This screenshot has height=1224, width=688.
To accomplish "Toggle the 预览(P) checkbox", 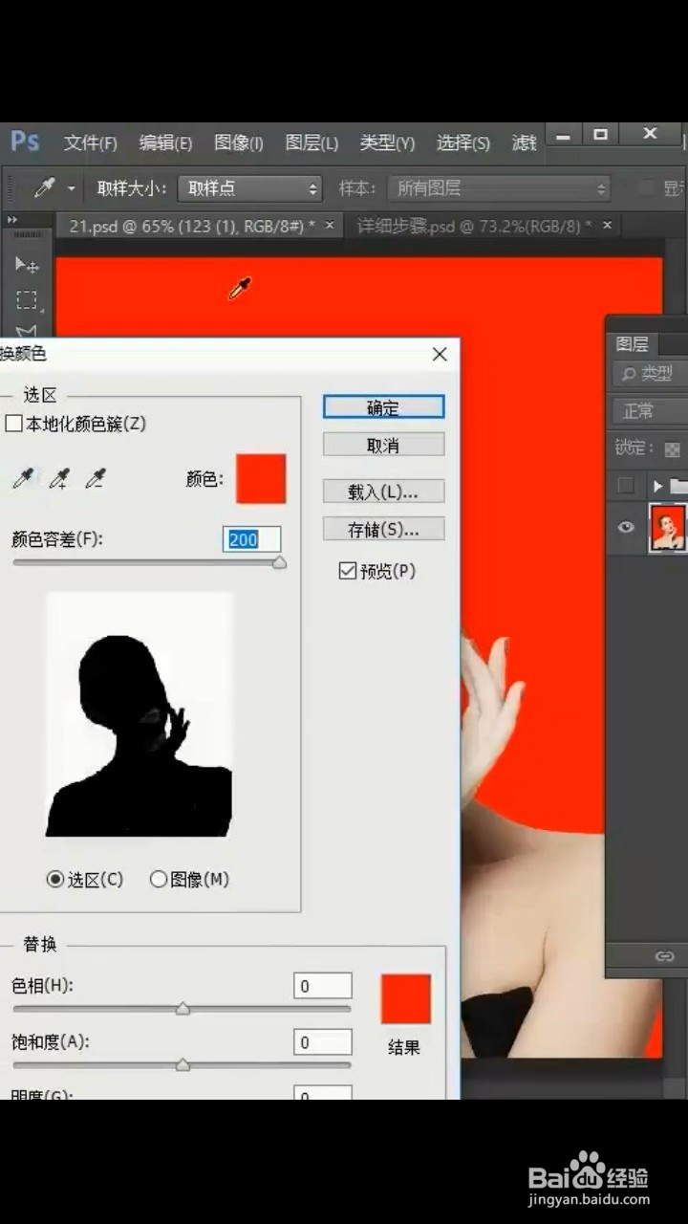I will [x=347, y=571].
